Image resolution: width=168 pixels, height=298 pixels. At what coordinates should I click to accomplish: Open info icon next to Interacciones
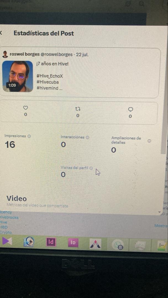click(x=87, y=137)
